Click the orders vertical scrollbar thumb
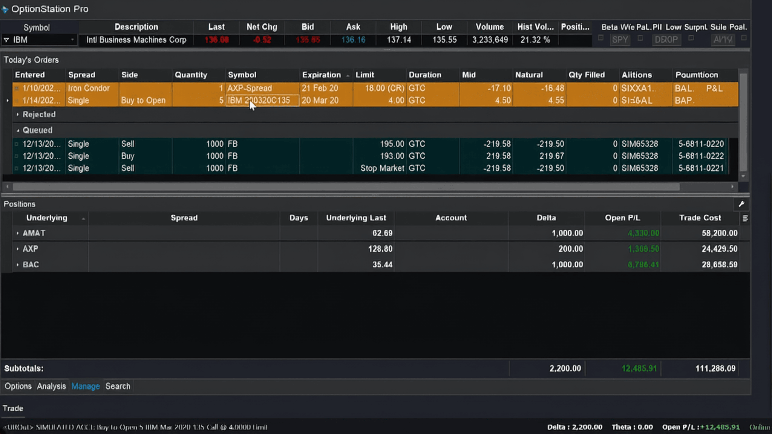Screen dimensions: 772x434 click(743, 122)
